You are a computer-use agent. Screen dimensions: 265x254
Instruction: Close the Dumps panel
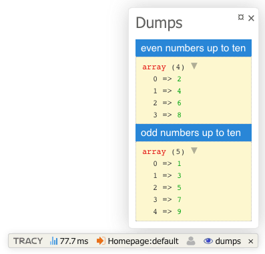coord(251,18)
